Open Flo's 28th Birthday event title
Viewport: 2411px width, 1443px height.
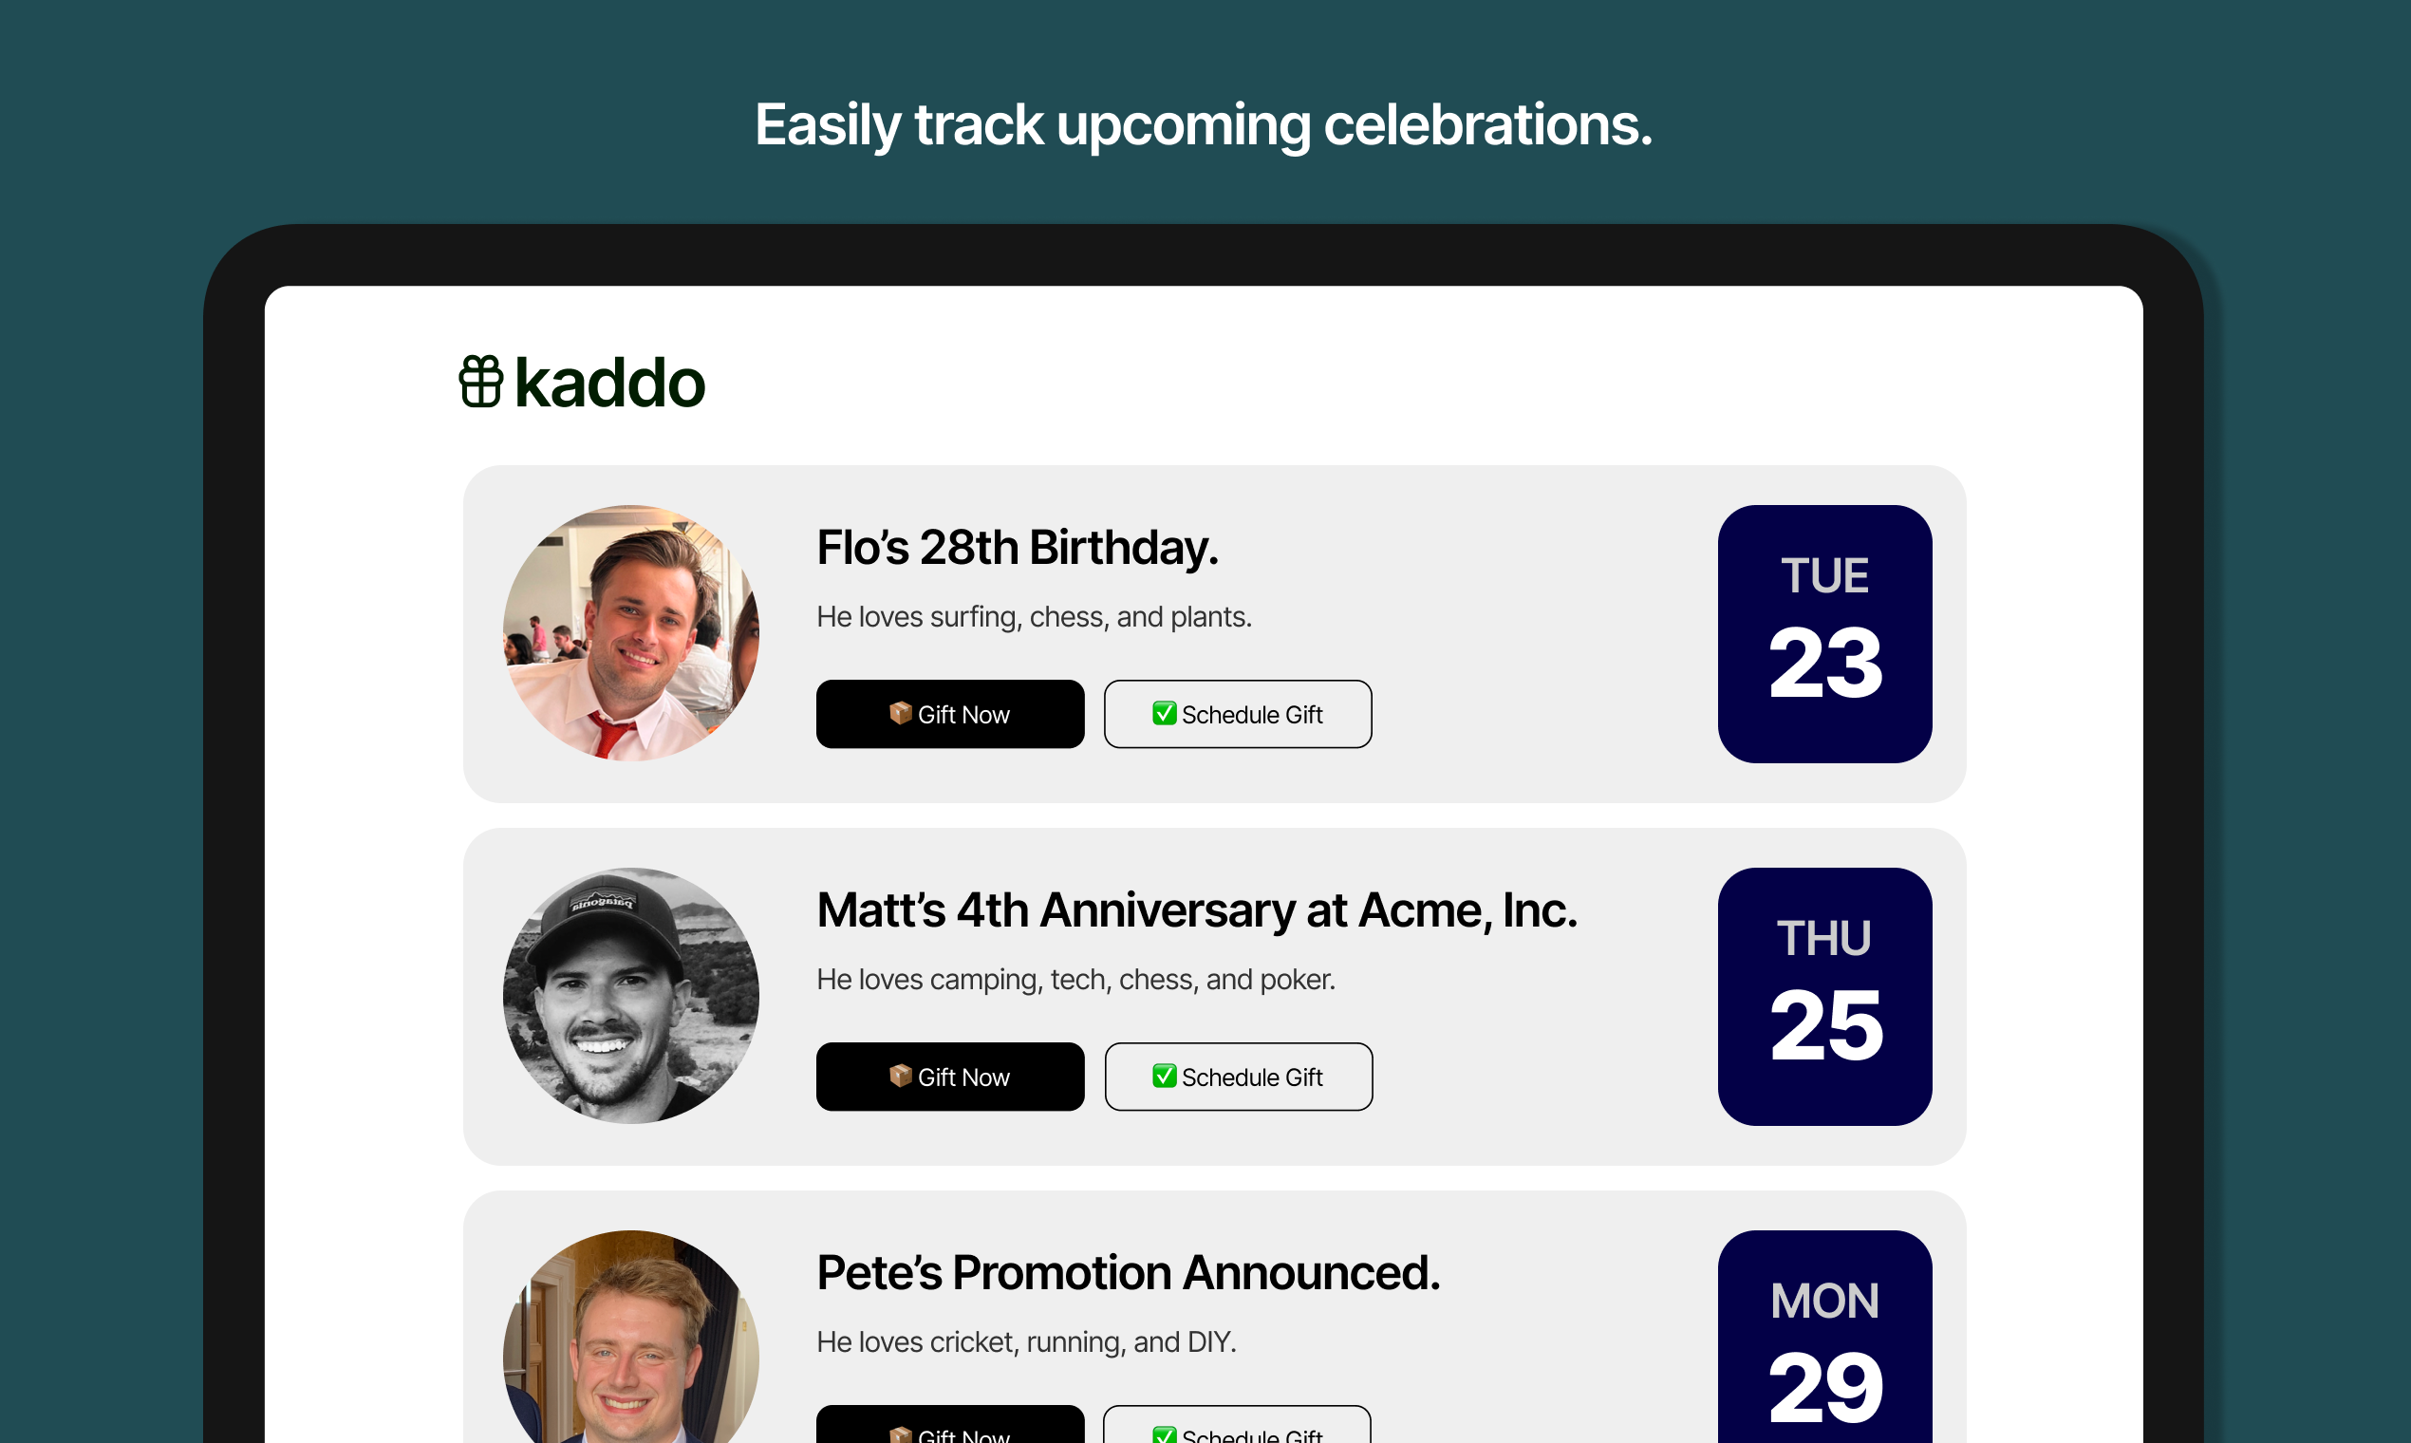point(1017,548)
